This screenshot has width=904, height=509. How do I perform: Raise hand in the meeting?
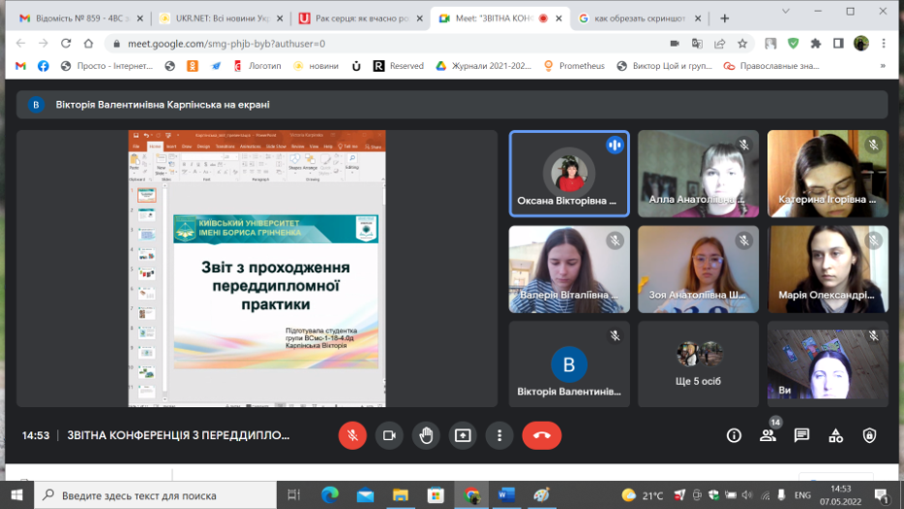[x=426, y=435]
